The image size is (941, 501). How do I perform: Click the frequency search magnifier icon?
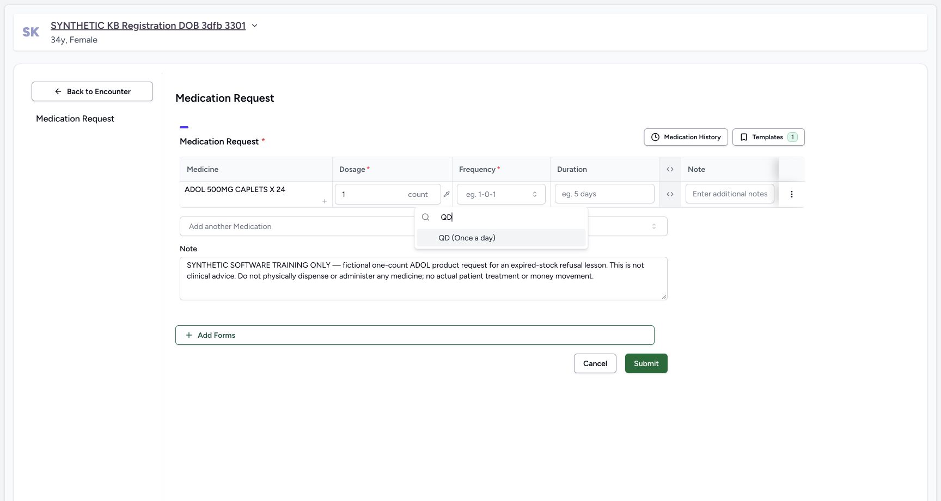pyautogui.click(x=426, y=217)
